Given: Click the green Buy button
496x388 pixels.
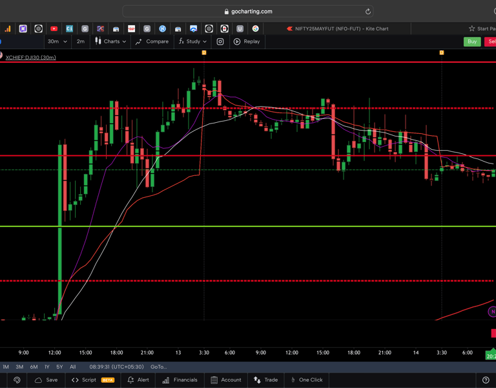Looking at the screenshot, I should [472, 41].
